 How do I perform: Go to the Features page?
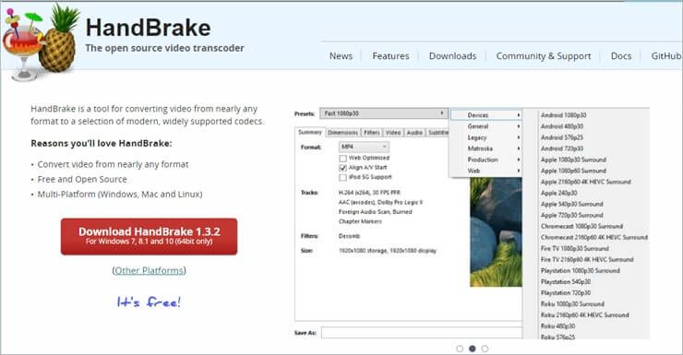point(390,56)
